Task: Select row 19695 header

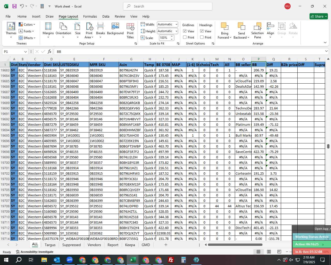Action: pyautogui.click(x=5, y=135)
